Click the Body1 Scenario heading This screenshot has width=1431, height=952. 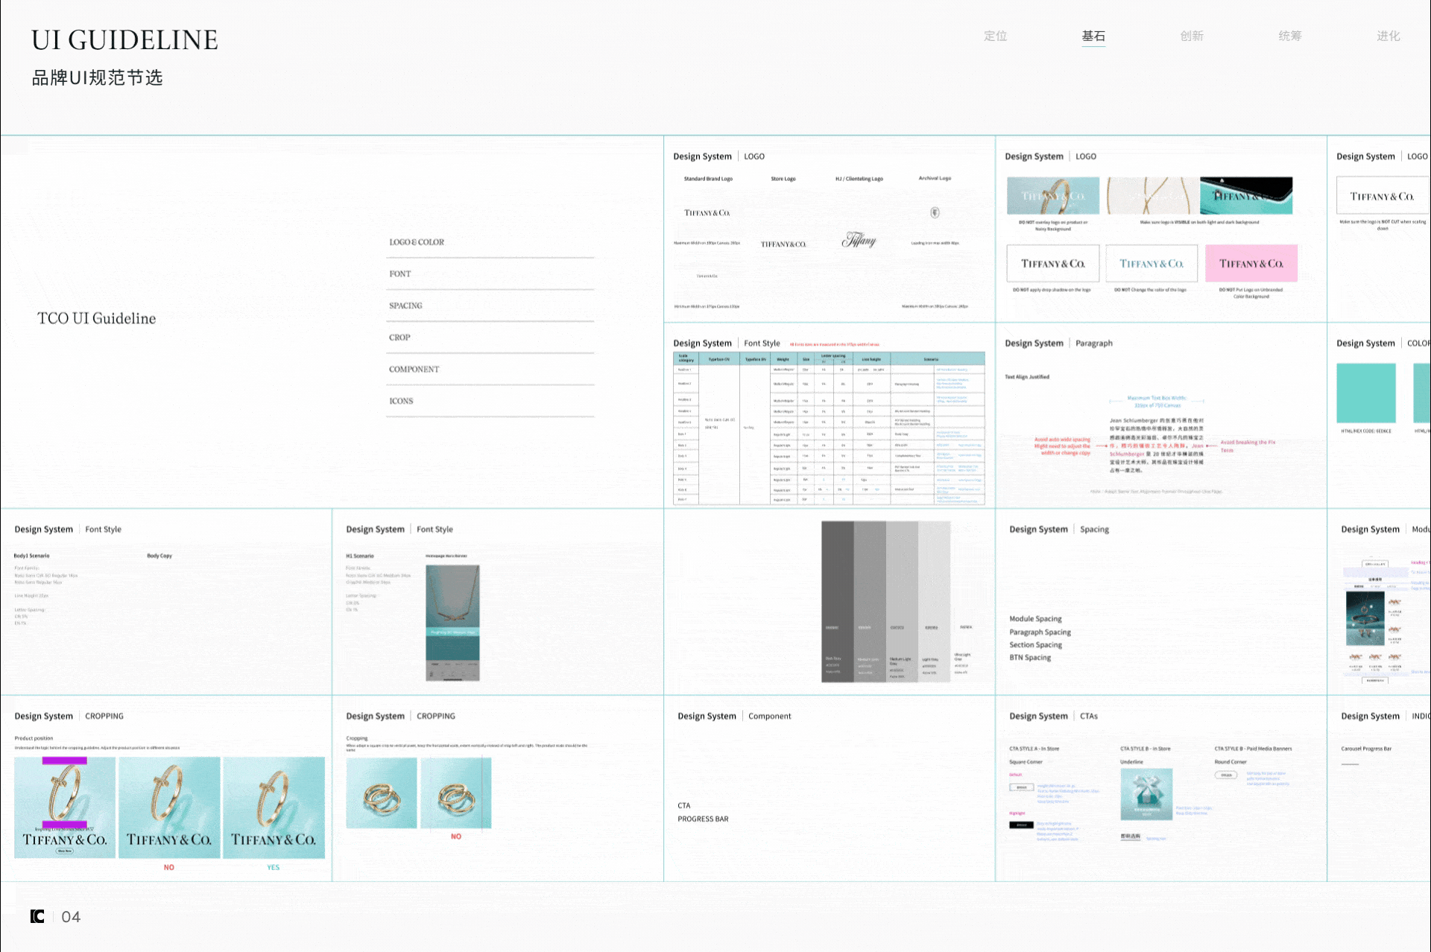[x=31, y=556]
